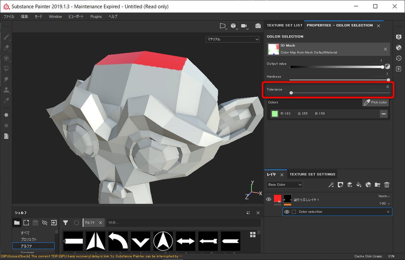Click the greyed Substance logo icon in left toolbar
Screen dimensions: 405x260
6,126
